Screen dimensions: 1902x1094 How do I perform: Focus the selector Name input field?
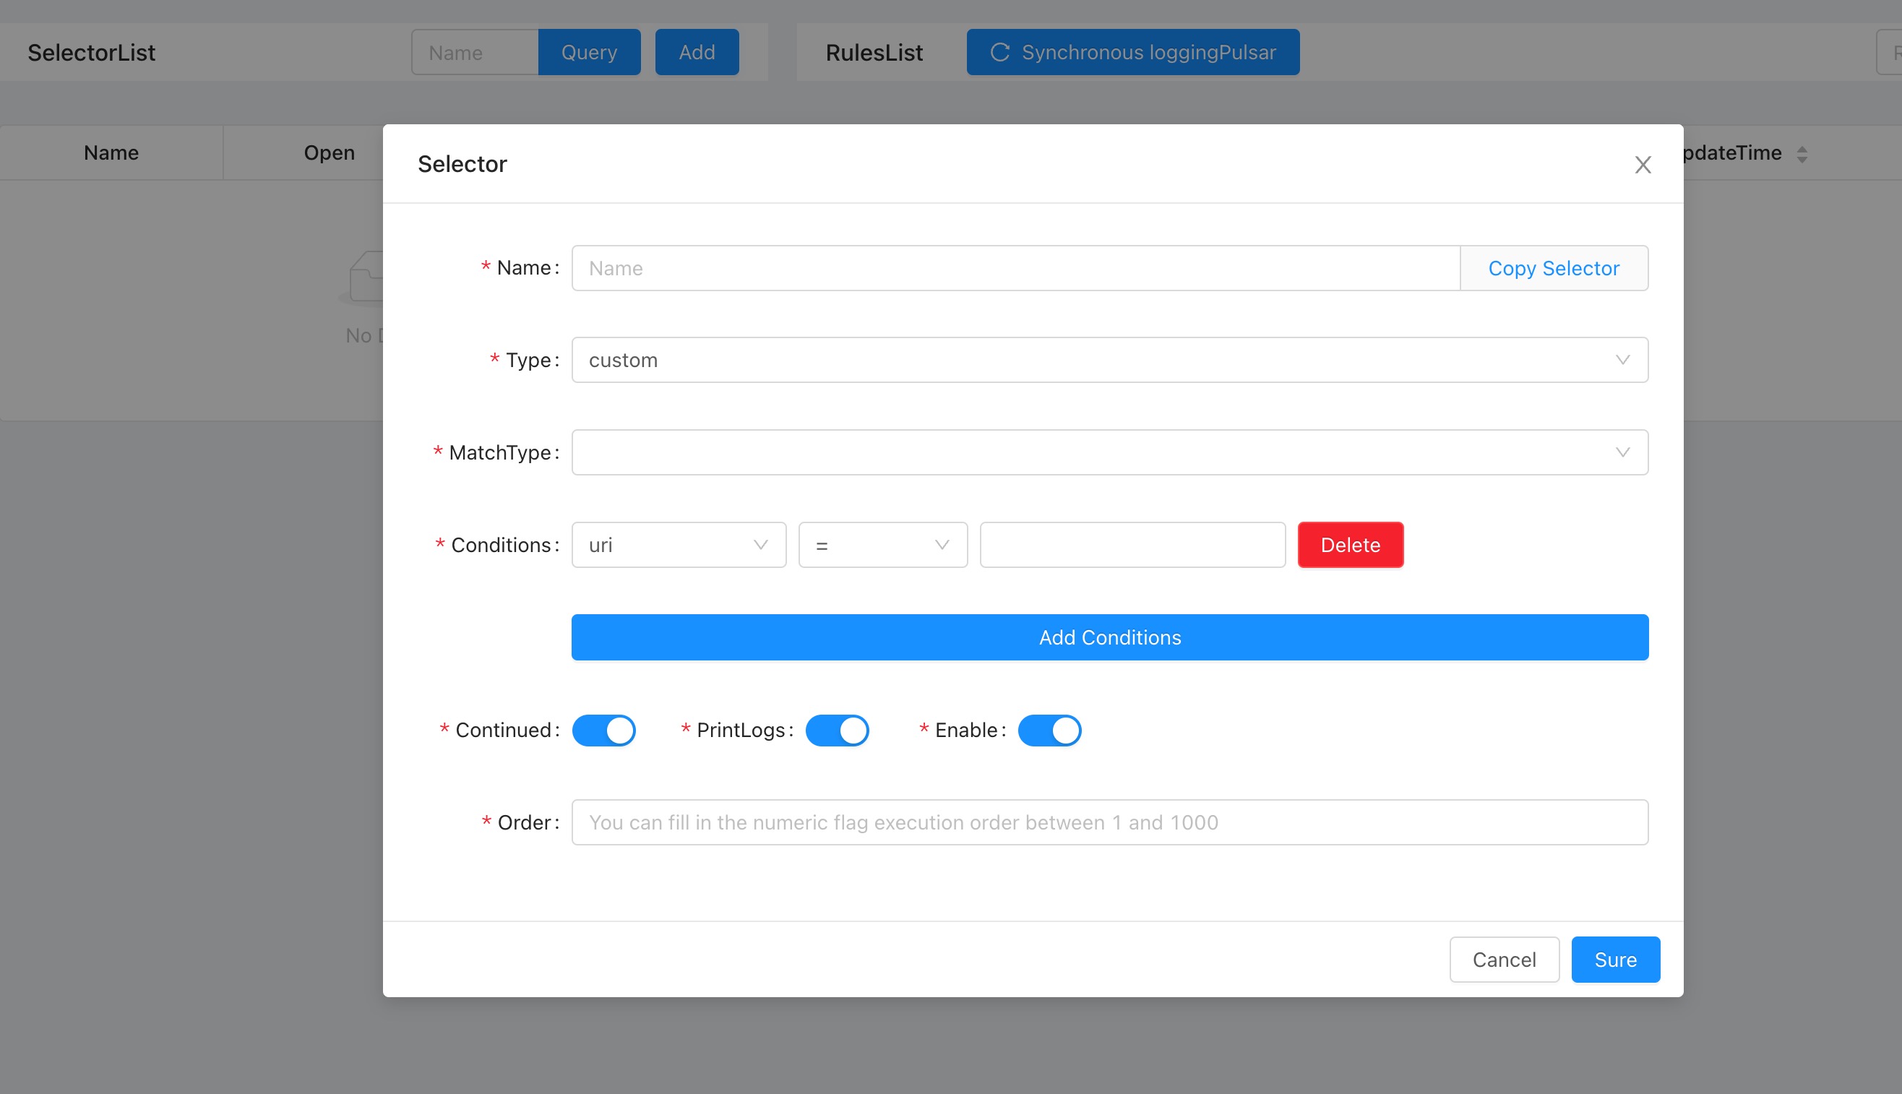click(1014, 268)
